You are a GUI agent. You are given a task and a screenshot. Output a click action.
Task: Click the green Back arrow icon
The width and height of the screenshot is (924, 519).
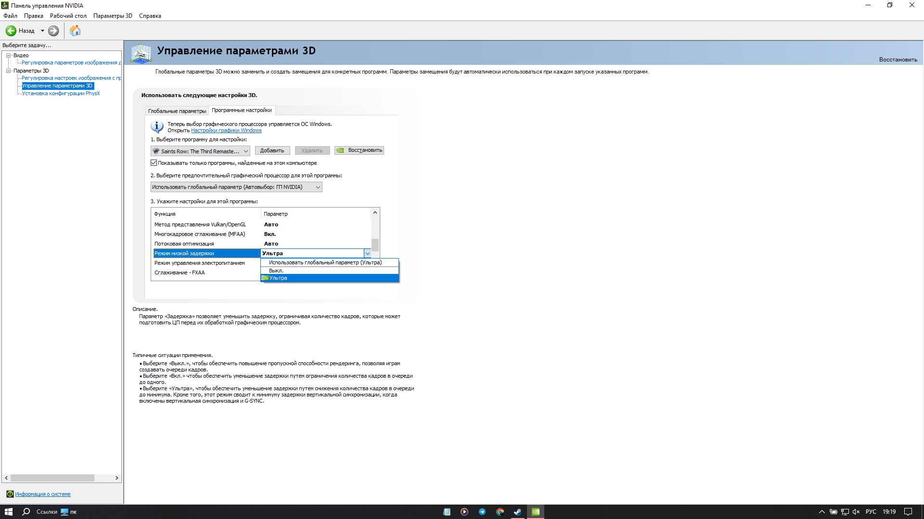pyautogui.click(x=11, y=31)
